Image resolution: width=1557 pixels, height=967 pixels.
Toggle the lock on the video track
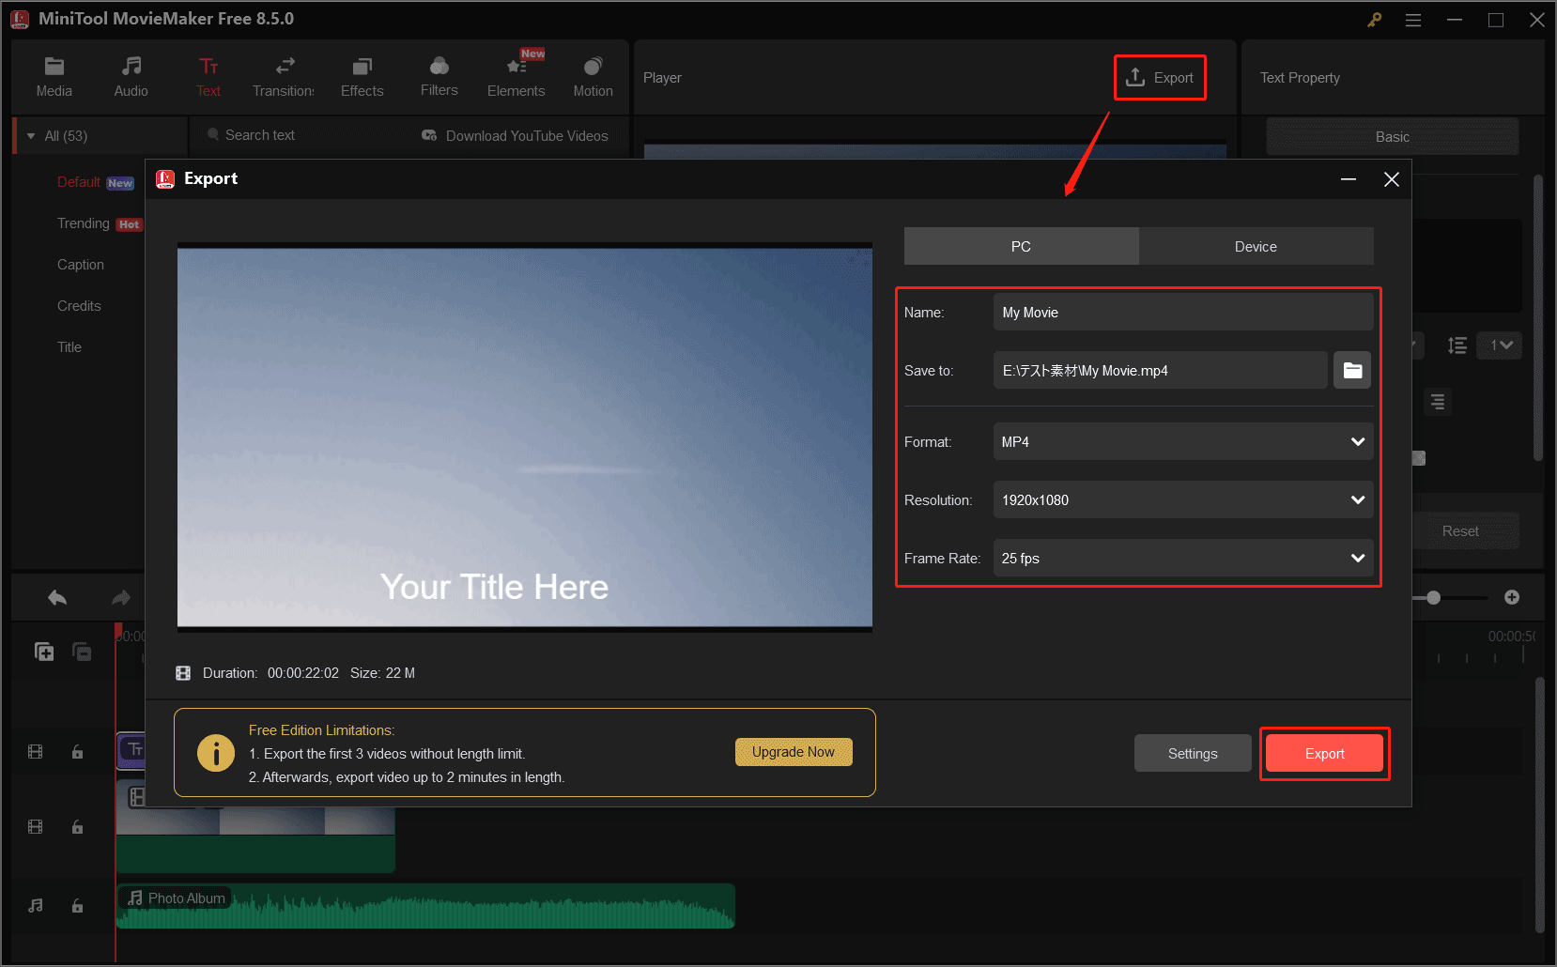coord(77,827)
